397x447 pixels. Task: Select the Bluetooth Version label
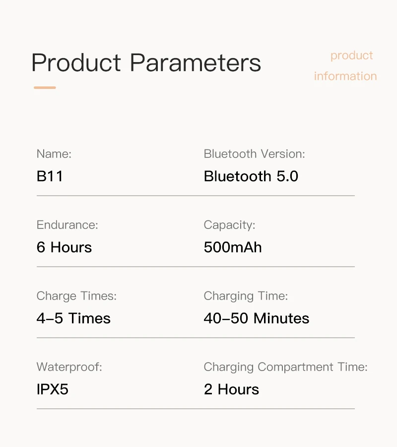point(254,153)
